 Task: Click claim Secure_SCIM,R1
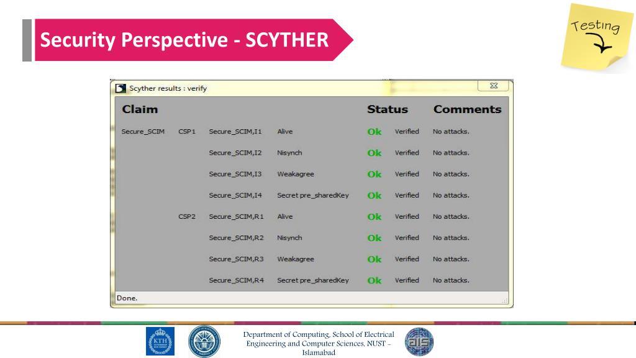[x=237, y=216]
